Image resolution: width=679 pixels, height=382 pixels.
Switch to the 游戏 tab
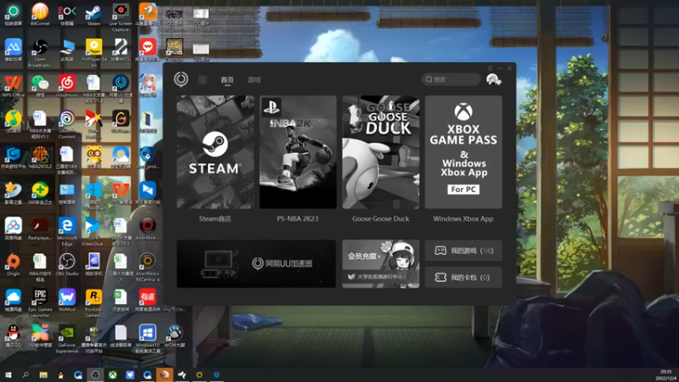coord(254,80)
